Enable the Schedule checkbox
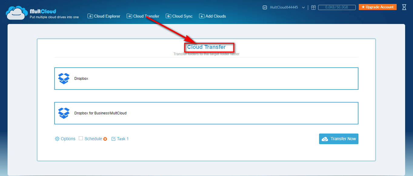This screenshot has width=413, height=176. pos(81,138)
